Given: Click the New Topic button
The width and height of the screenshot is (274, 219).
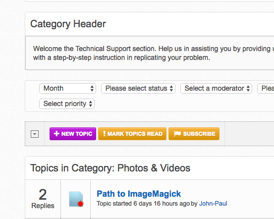Looking at the screenshot, I should (73, 134).
